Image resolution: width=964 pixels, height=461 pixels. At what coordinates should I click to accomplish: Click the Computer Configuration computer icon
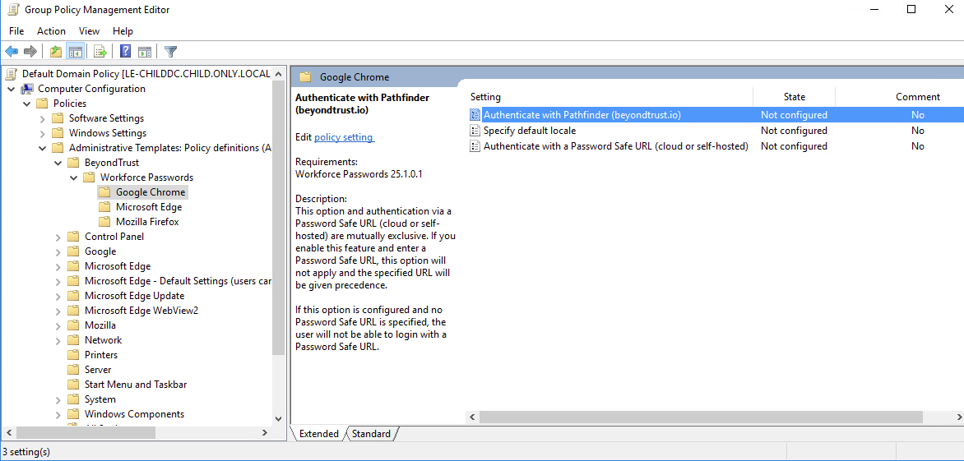pyautogui.click(x=28, y=89)
